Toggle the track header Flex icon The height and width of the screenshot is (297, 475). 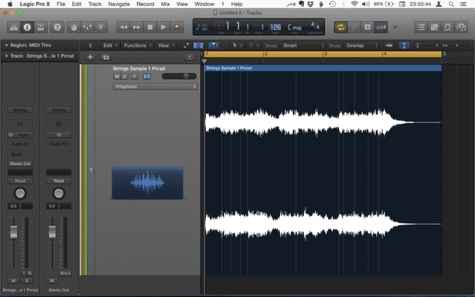pyautogui.click(x=146, y=77)
